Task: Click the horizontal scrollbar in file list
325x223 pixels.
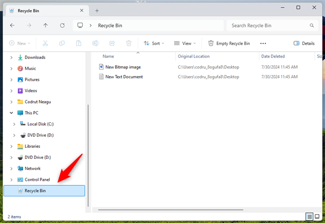Action: (x=171, y=210)
